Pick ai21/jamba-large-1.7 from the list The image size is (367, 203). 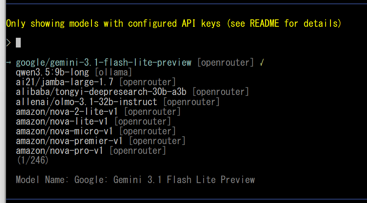(64, 82)
